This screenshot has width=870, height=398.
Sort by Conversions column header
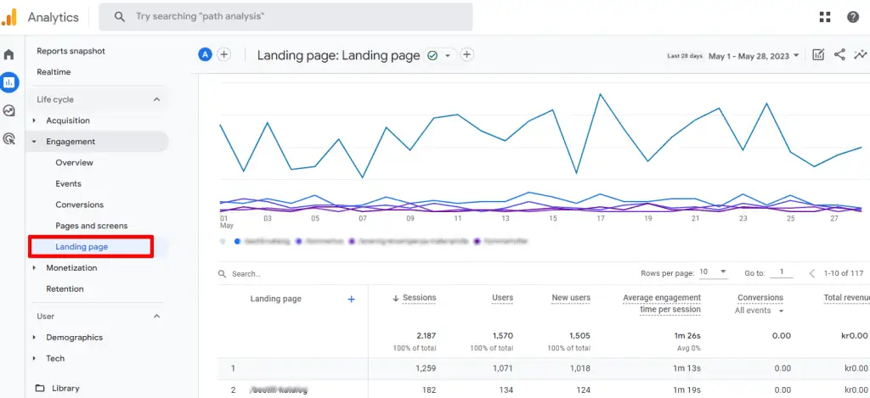[x=760, y=298]
